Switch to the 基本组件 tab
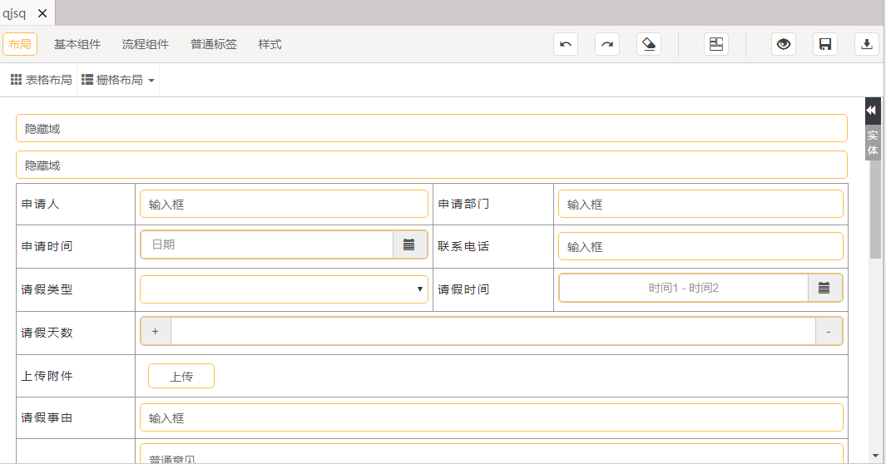 point(77,44)
